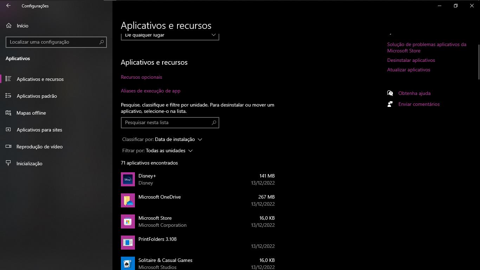This screenshot has height=270, width=480.
Task: Open the 'De qualquer lugar' dropdown
Action: [x=170, y=36]
